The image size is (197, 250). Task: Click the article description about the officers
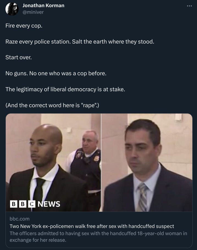coord(98,236)
